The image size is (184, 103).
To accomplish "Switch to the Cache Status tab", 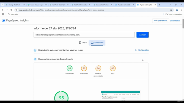I will click(37, 5).
